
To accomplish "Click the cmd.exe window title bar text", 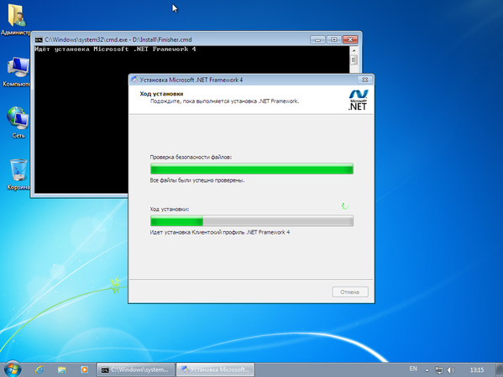I will (118, 39).
